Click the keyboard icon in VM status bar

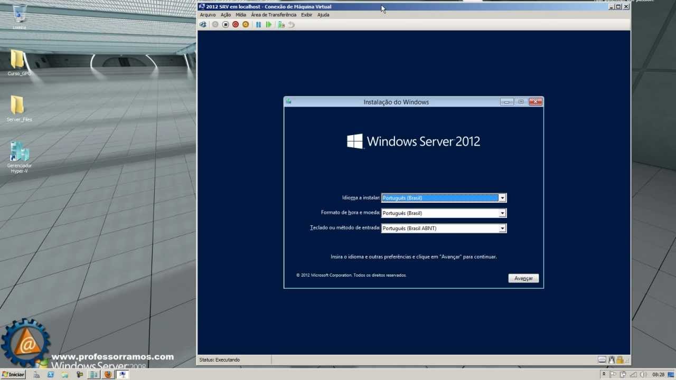[x=602, y=360]
